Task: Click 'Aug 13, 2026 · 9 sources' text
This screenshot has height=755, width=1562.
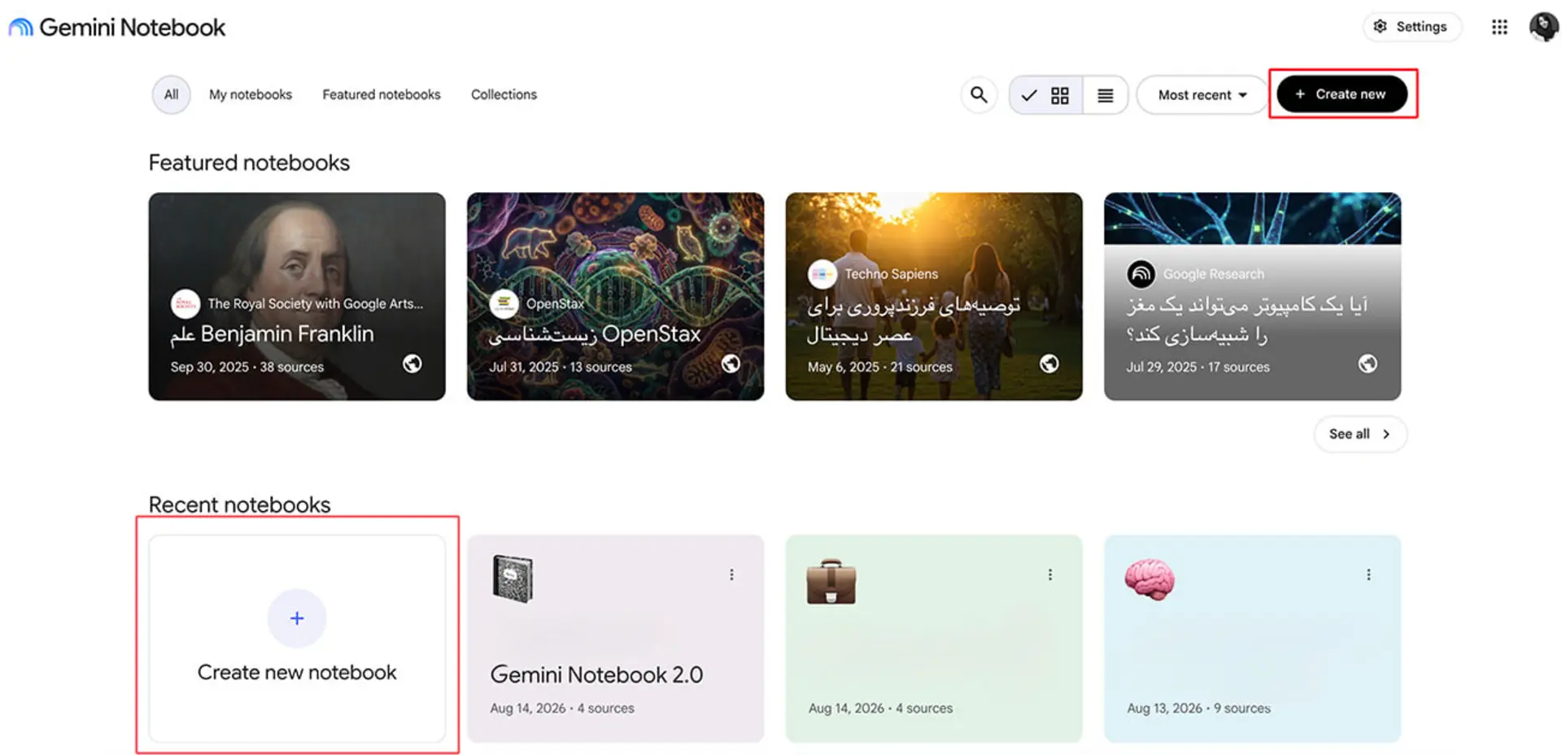Action: click(x=1198, y=709)
